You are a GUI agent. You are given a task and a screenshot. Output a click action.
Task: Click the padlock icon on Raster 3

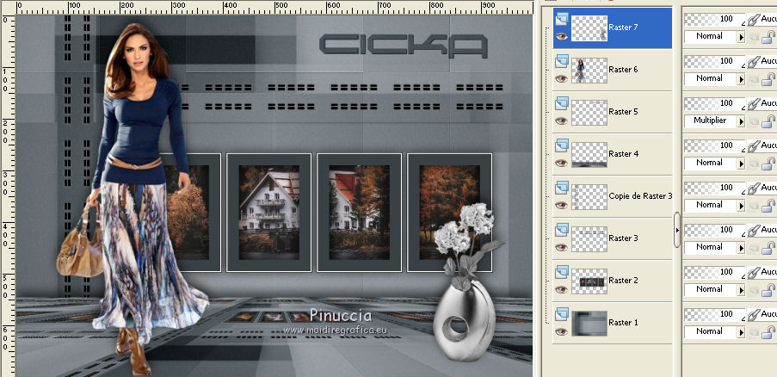click(x=768, y=247)
